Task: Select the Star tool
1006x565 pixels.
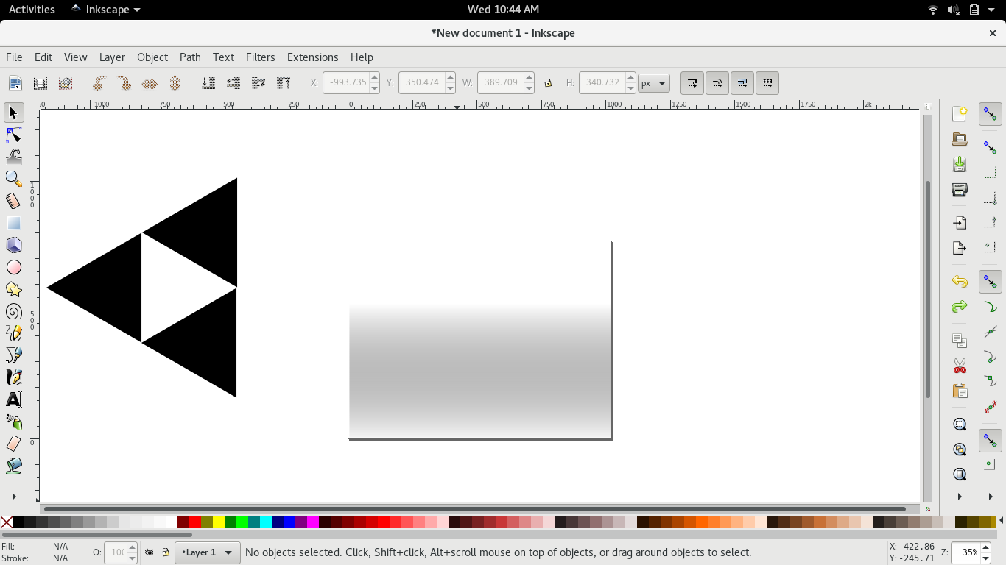Action: 14,288
